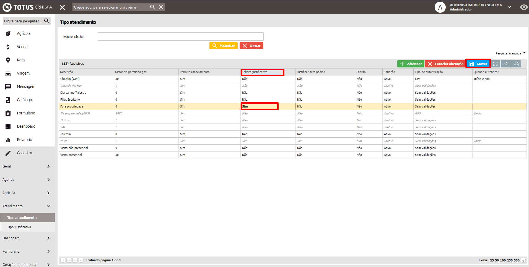Image resolution: width=529 pixels, height=267 pixels.
Task: Click the yellow Pesquisar button
Action: (x=224, y=46)
